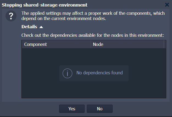This screenshot has width=172, height=117.
Task: Click the 'No dependencies found' text
Action: 99,73
